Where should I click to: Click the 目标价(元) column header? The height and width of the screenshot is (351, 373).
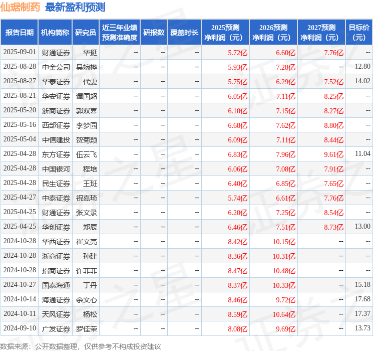358,33
